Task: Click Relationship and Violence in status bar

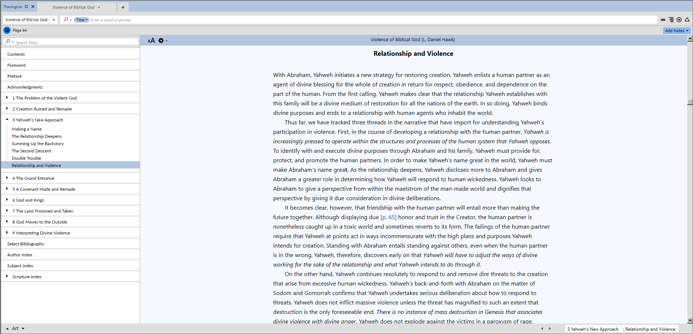Action: pos(650,329)
